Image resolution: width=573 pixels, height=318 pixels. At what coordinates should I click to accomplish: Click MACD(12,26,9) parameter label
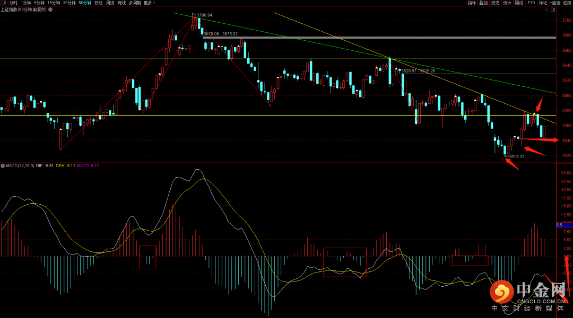(20, 166)
